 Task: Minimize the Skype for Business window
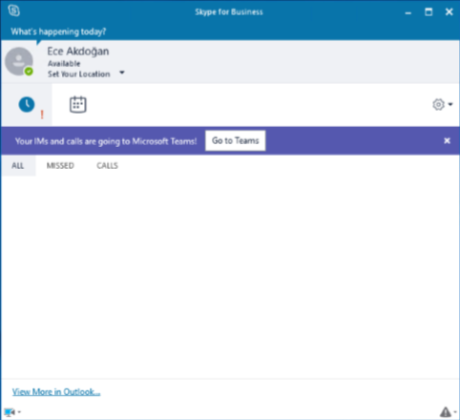coord(408,12)
